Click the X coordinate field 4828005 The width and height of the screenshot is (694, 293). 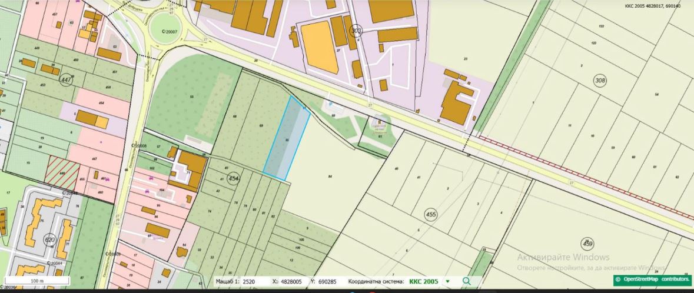click(291, 282)
